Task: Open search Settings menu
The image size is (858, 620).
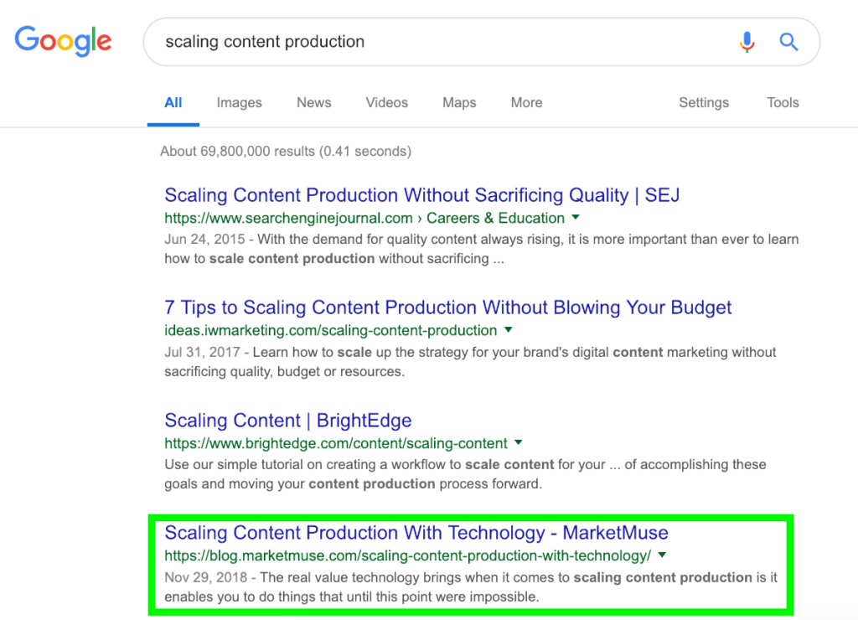Action: pos(703,102)
